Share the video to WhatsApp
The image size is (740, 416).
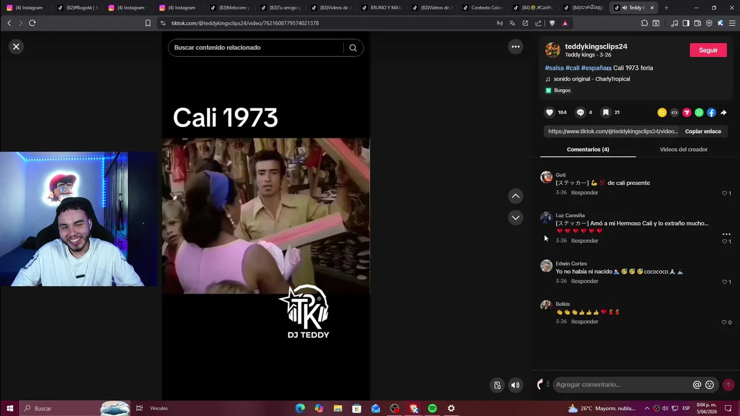[x=699, y=113]
